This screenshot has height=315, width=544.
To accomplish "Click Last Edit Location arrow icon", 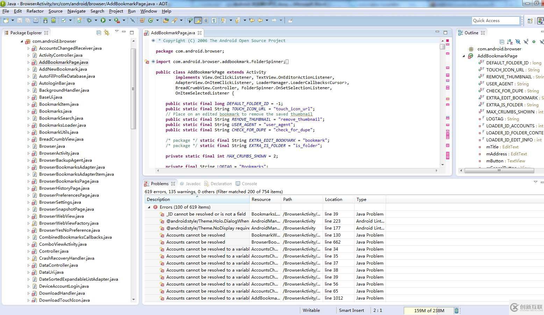I will (x=252, y=20).
